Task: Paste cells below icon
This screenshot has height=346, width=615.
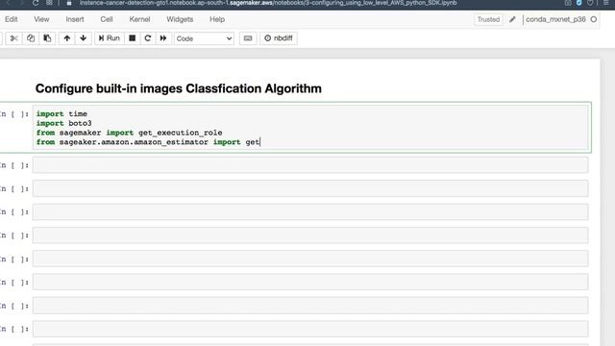Action: 47,38
